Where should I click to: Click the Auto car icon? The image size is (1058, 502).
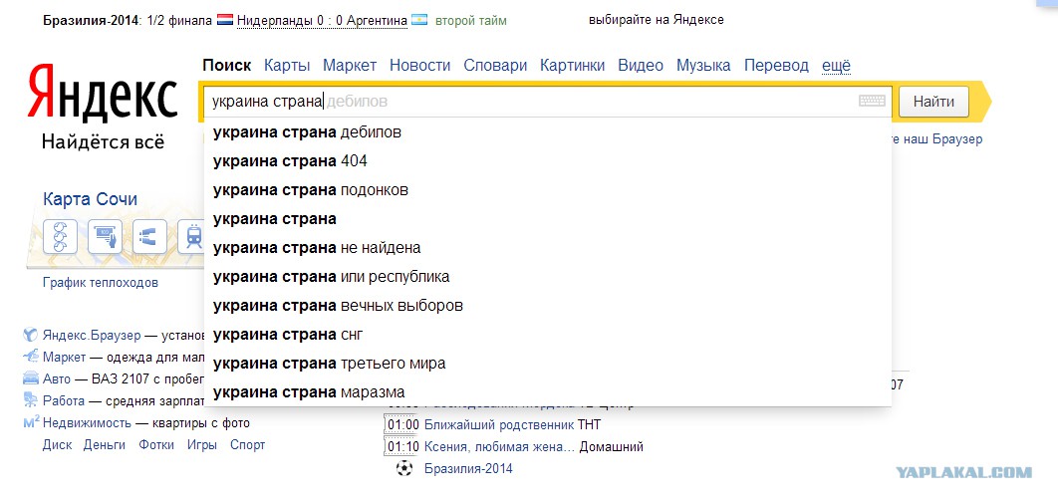30,378
